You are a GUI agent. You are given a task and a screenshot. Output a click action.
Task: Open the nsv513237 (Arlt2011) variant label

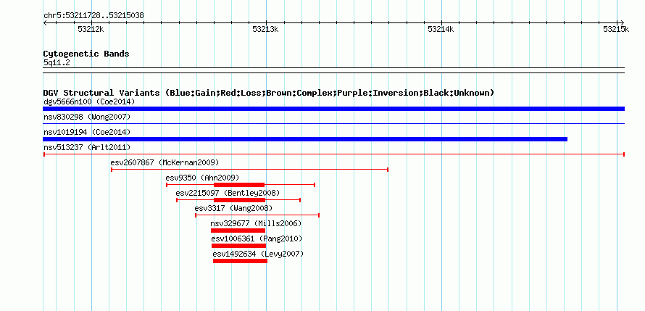(87, 147)
